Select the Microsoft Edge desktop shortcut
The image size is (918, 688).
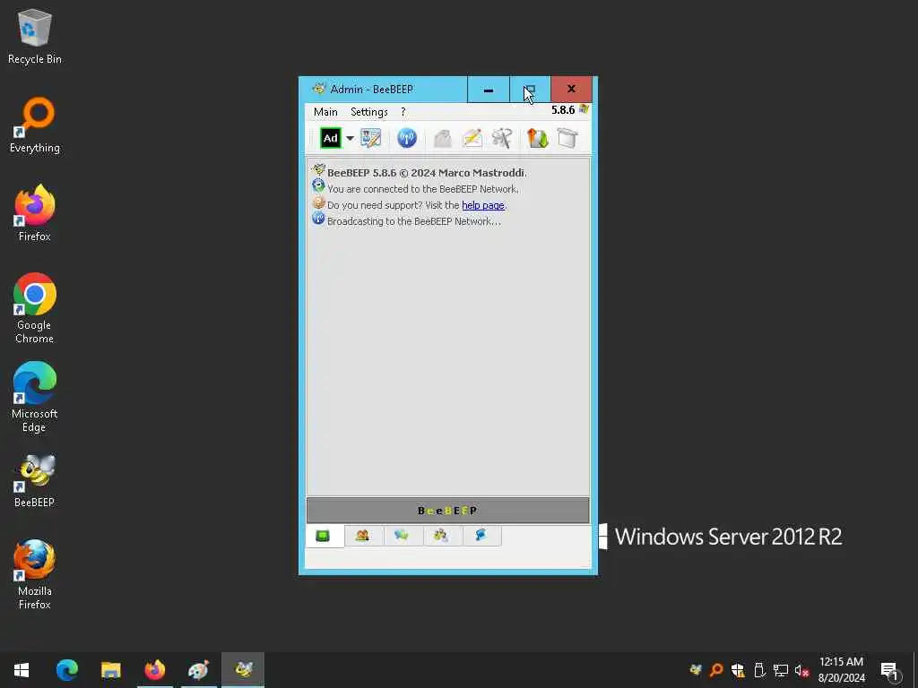click(x=35, y=397)
